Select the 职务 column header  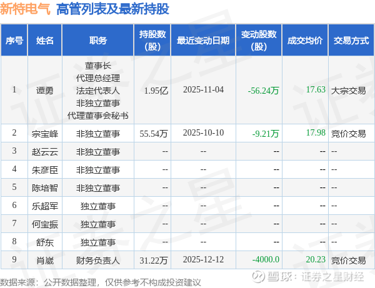click(x=98, y=41)
